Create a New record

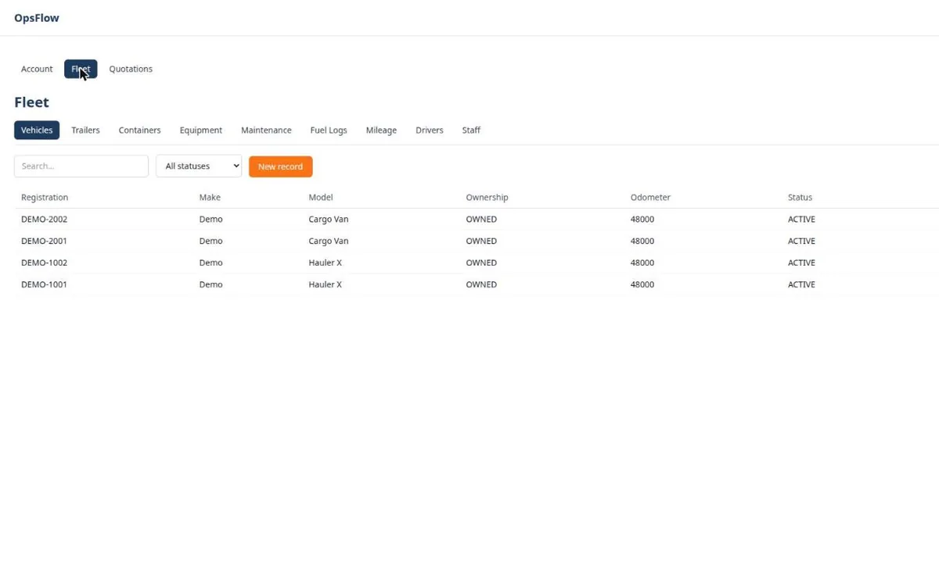(280, 166)
